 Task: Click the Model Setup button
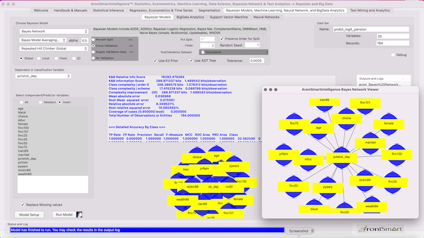(x=29, y=215)
